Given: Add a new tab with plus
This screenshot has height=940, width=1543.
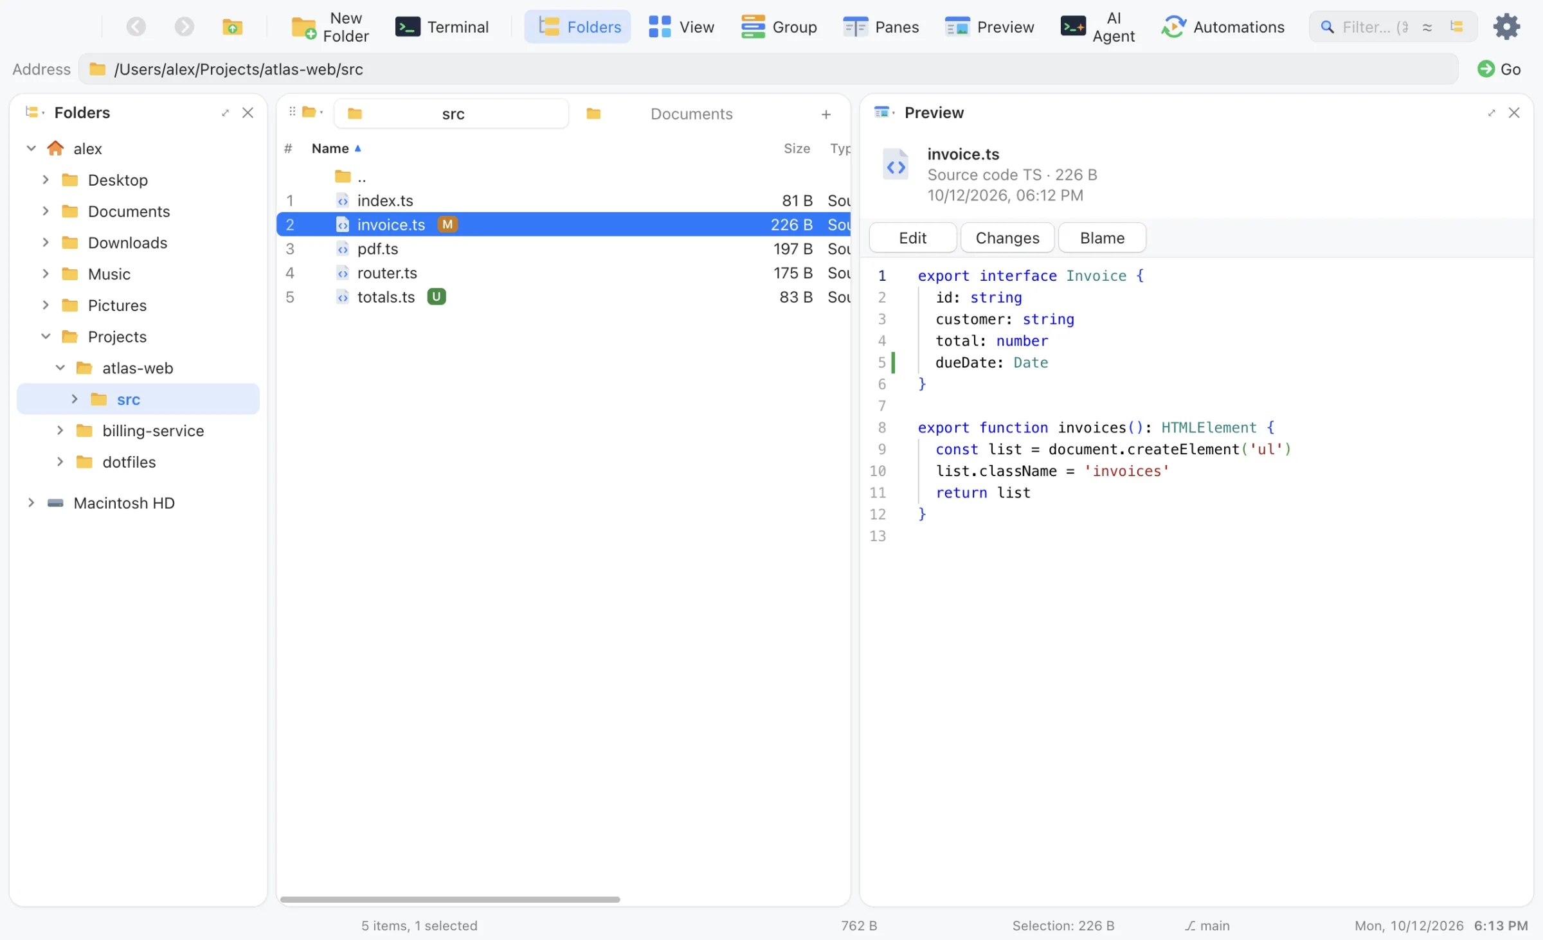Looking at the screenshot, I should coord(826,114).
